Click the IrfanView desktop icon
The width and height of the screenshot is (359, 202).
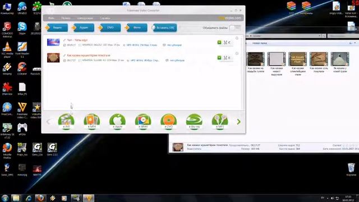point(7,89)
